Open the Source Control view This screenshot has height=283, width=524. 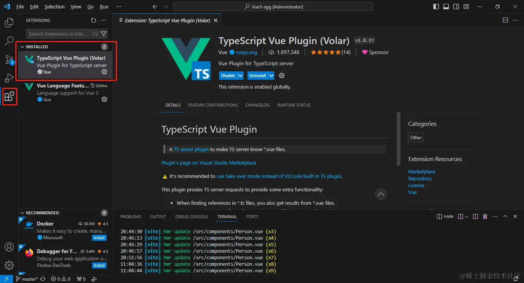point(9,59)
